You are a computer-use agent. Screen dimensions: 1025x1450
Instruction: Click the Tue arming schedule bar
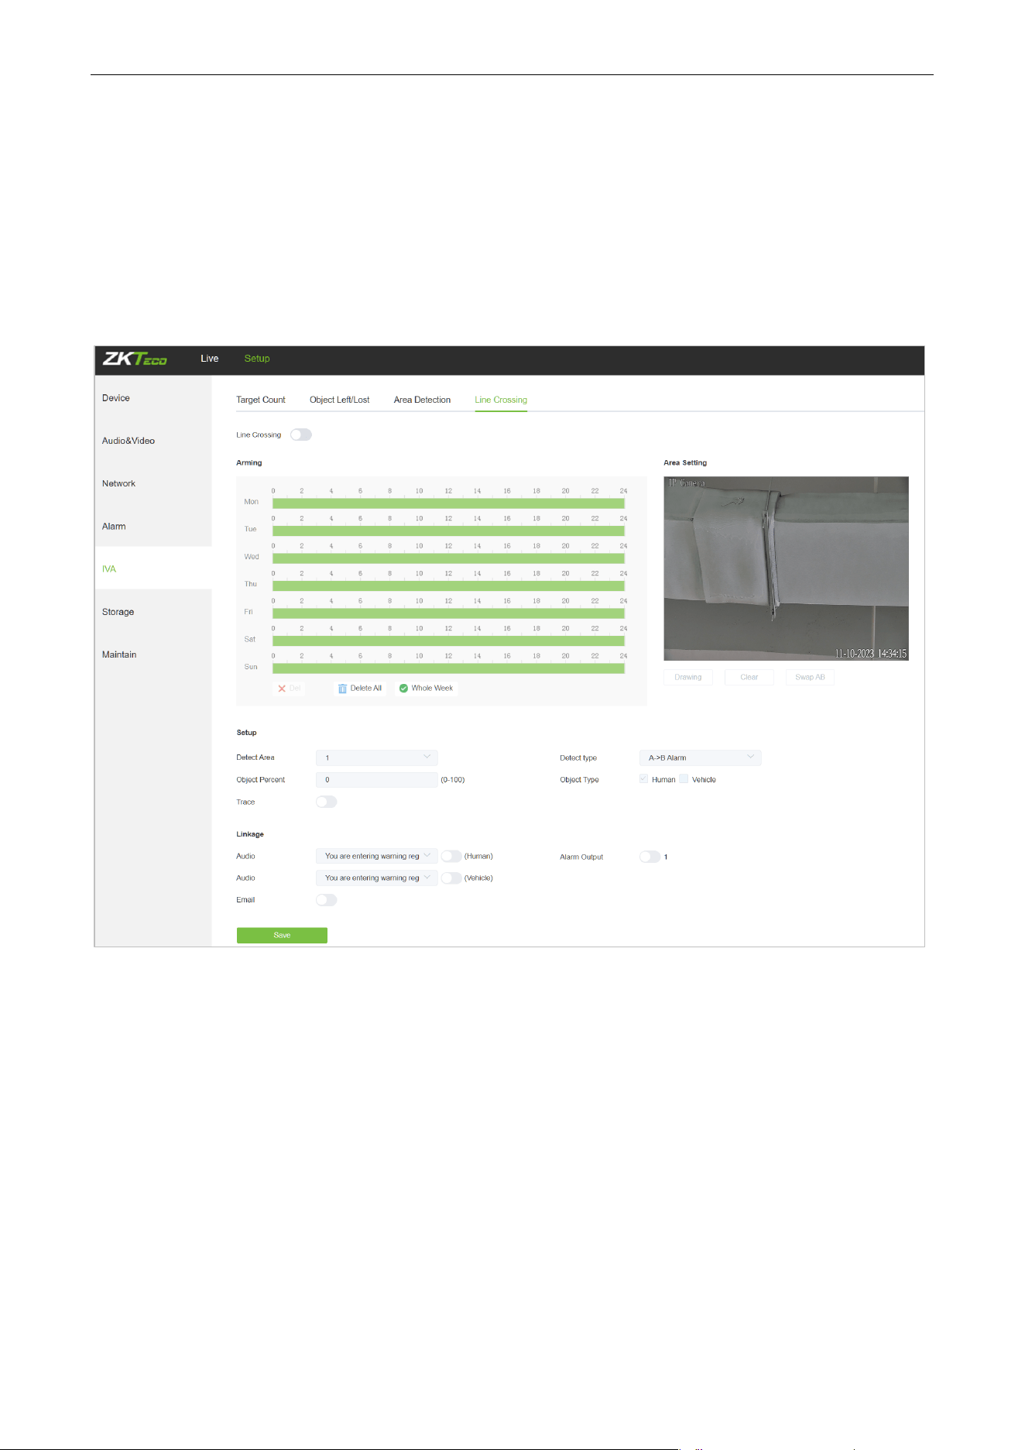(448, 531)
